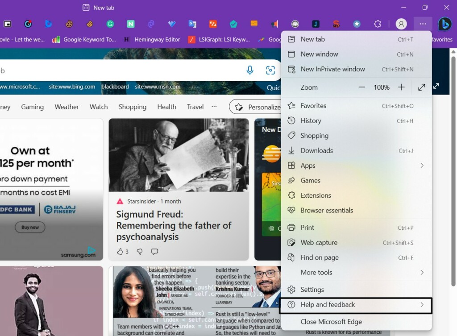Enter full screen from Zoom row
457x336 pixels.
(x=421, y=87)
